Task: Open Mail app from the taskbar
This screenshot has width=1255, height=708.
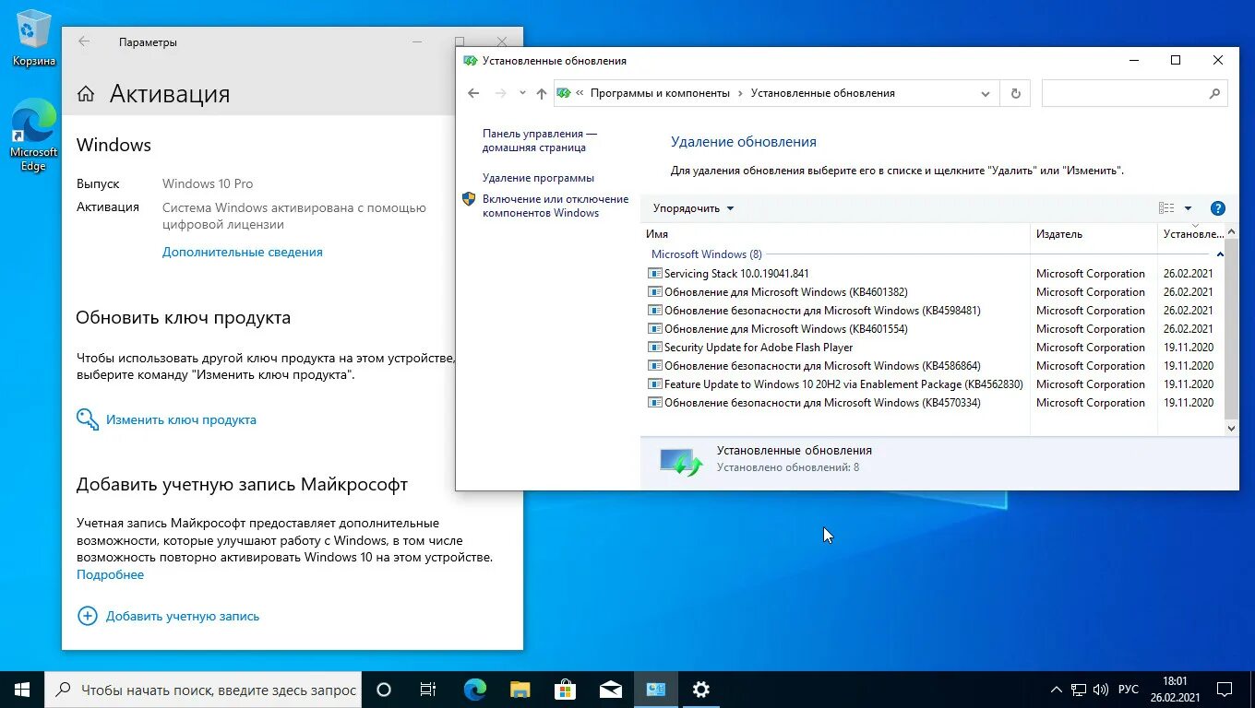Action: coord(610,690)
